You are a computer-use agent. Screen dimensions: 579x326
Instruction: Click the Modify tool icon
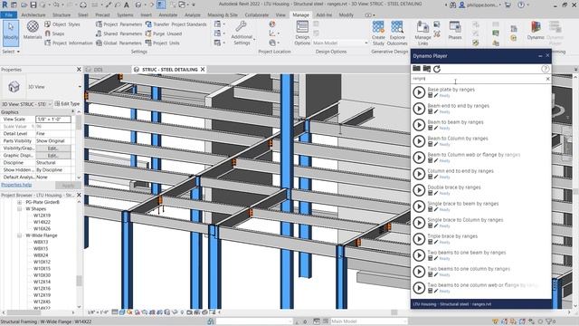(x=11, y=33)
